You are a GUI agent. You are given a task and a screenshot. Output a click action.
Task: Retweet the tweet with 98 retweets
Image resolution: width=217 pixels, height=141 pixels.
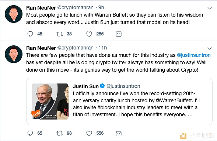pos(60,133)
